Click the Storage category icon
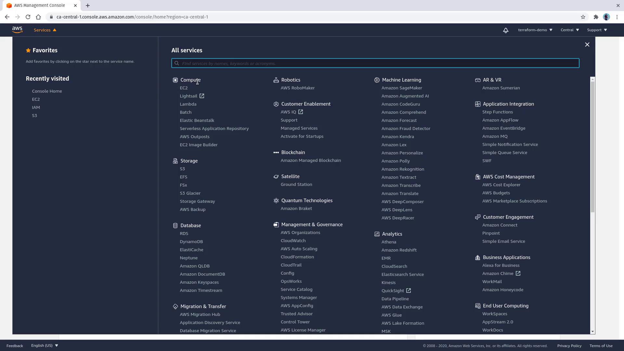The height and width of the screenshot is (351, 624). tap(175, 161)
